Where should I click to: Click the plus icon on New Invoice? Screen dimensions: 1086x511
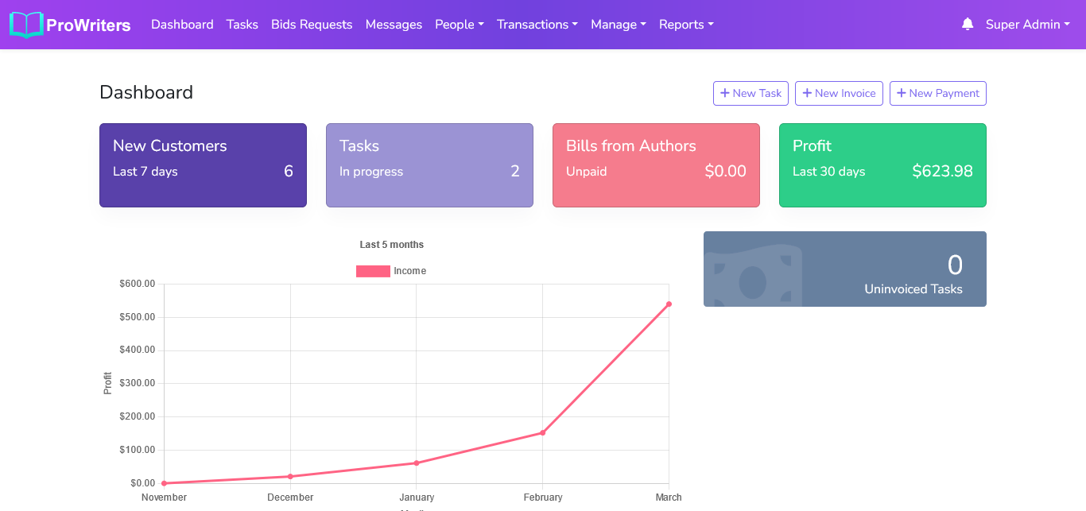(807, 93)
